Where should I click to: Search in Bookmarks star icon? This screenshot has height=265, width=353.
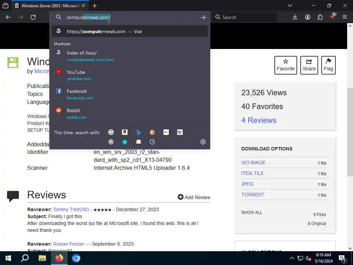[125, 142]
